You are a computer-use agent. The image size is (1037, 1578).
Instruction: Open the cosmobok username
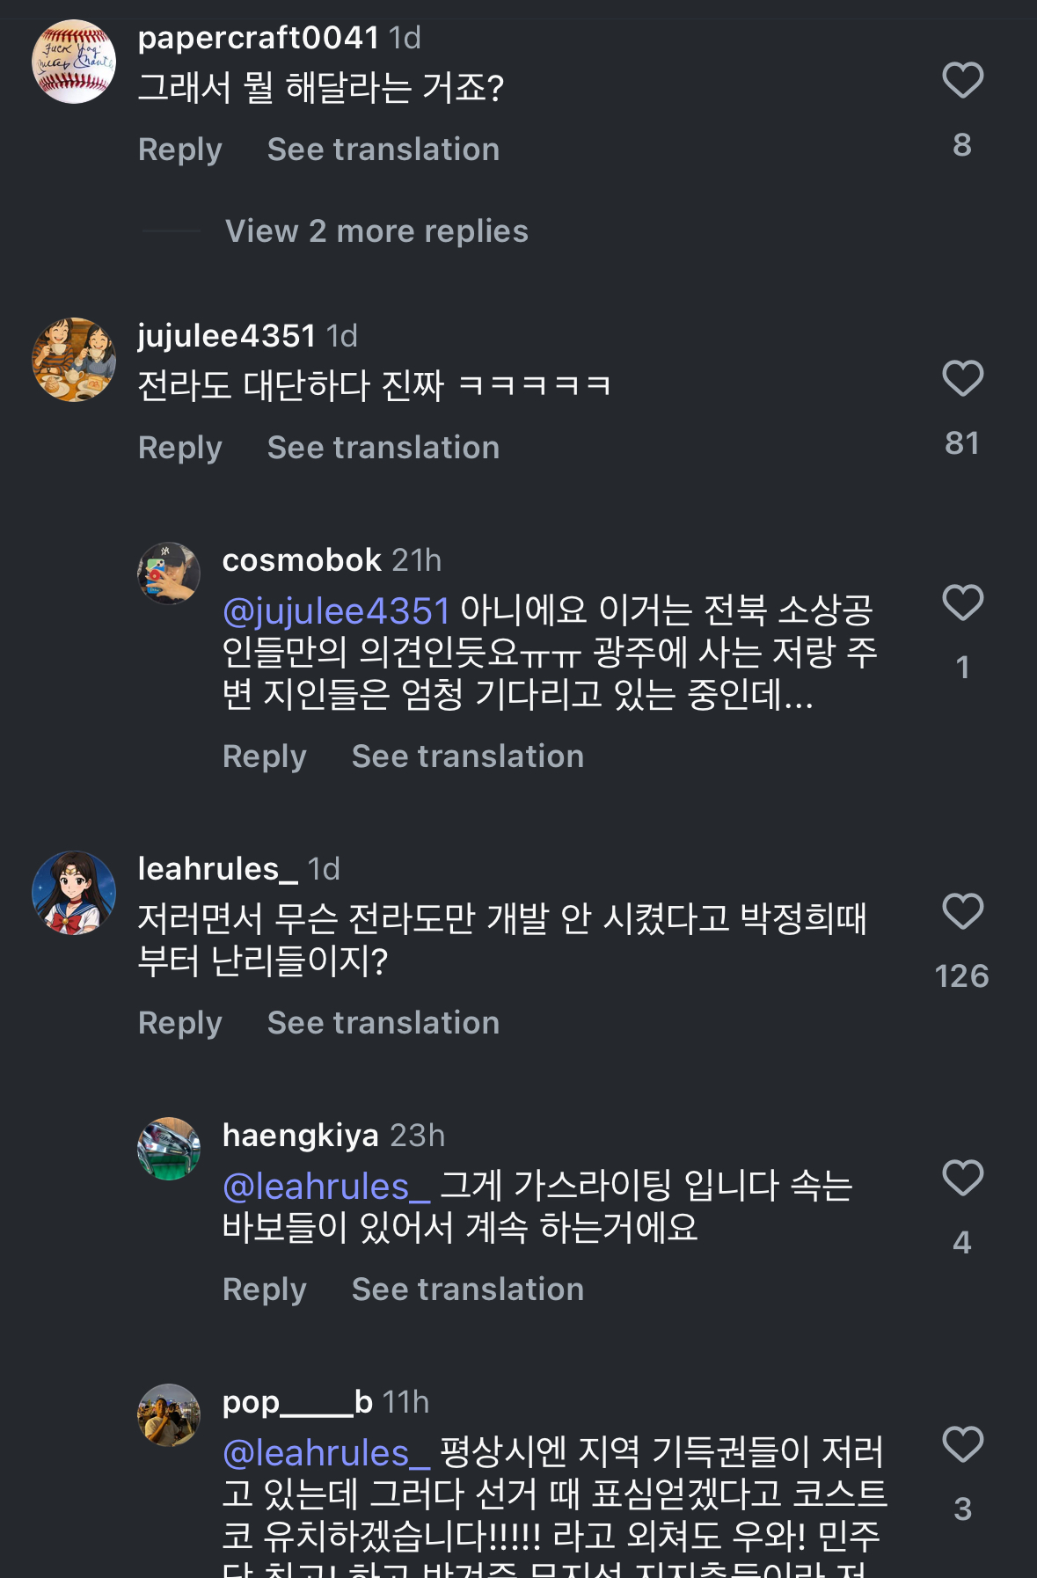tap(302, 560)
